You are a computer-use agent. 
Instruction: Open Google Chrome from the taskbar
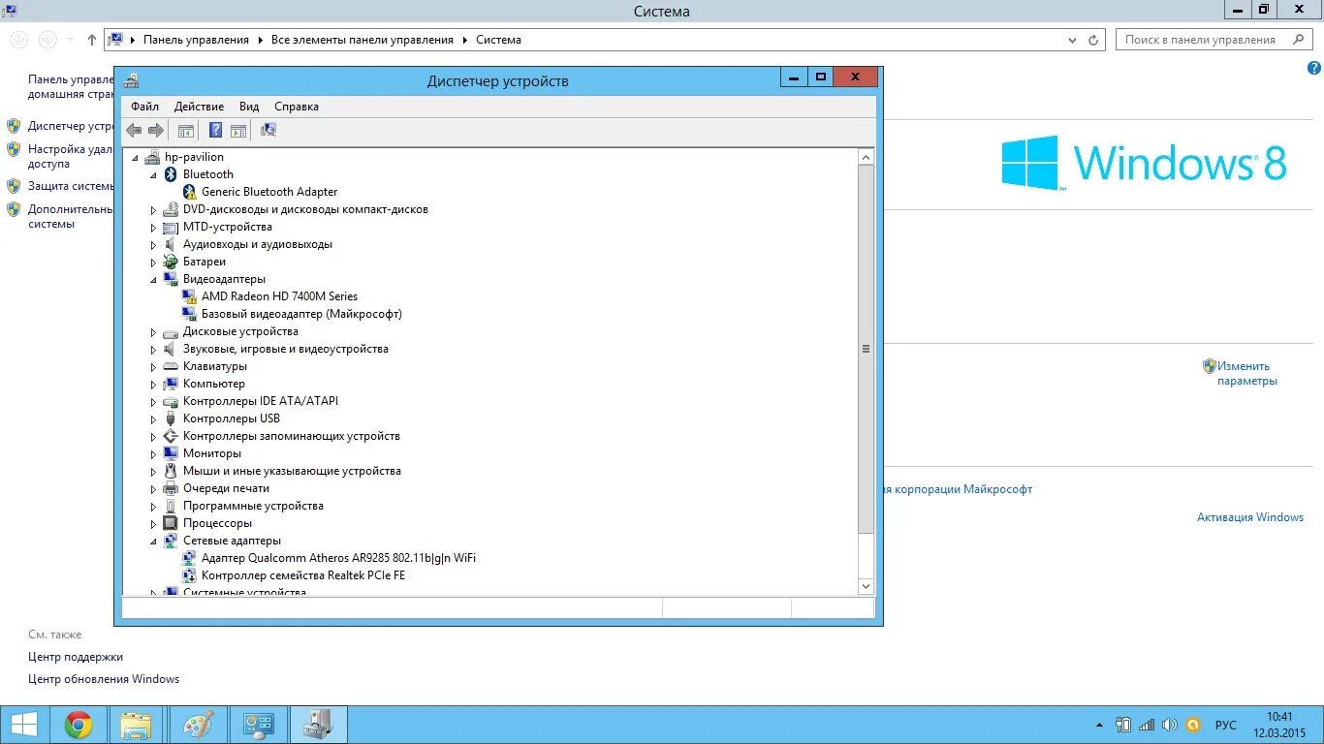point(79,725)
